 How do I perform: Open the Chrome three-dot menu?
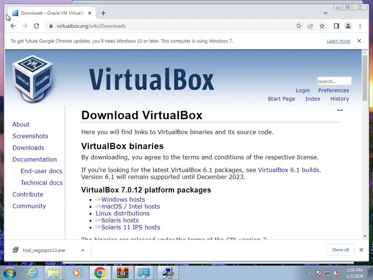[x=360, y=26]
